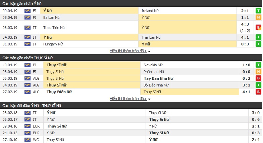The width and height of the screenshot is (263, 143).
Task: Click the orange H badge for Phần Lan Nữ match
Action: (258, 72)
